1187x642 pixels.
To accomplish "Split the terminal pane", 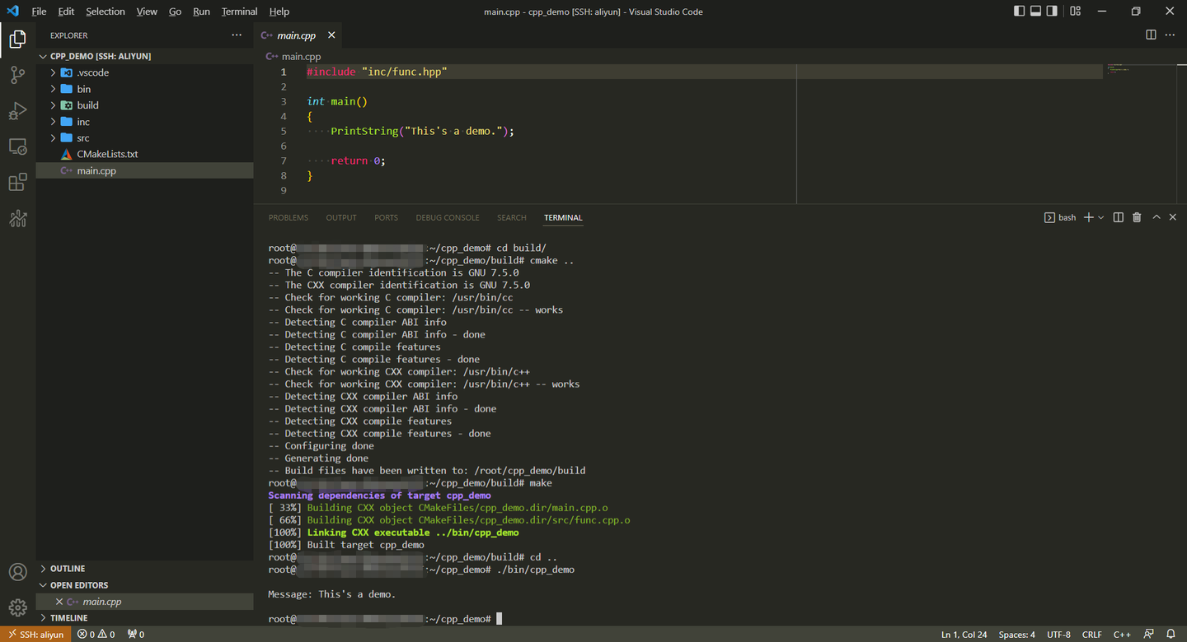I will pyautogui.click(x=1118, y=216).
